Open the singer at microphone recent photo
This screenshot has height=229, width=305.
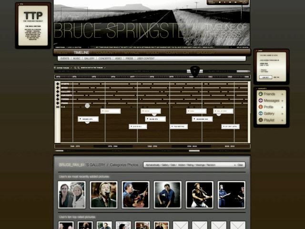click(104, 195)
